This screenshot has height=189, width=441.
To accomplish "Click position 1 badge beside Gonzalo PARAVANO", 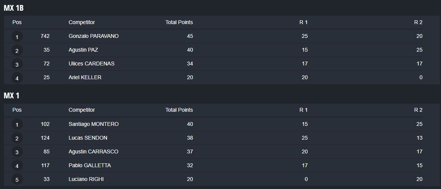I will [17, 37].
